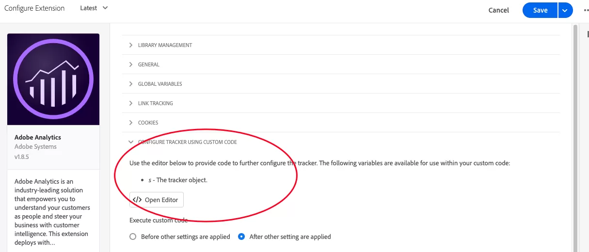Select After other setting are applied

(x=241, y=237)
